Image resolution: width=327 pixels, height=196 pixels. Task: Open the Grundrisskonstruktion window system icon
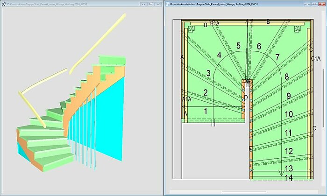point(167,4)
